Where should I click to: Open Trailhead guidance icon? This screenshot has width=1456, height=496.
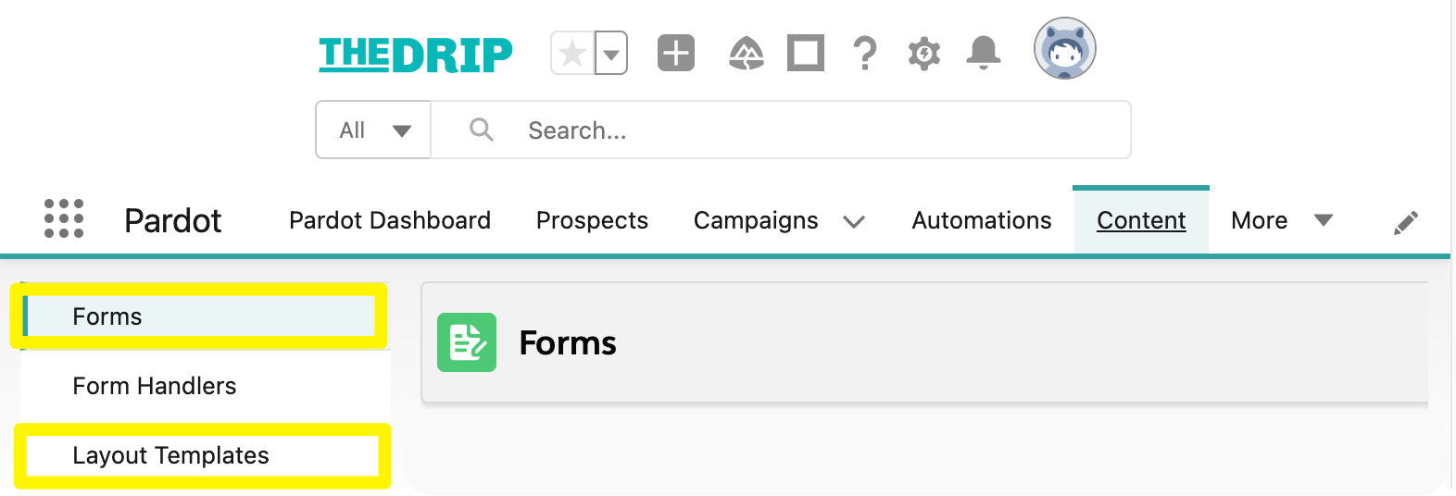coord(747,53)
